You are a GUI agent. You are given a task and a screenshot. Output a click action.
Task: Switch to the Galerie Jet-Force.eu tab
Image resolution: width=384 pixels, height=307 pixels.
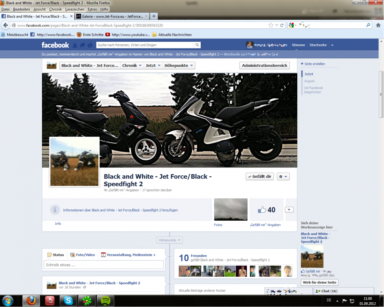tap(112, 16)
